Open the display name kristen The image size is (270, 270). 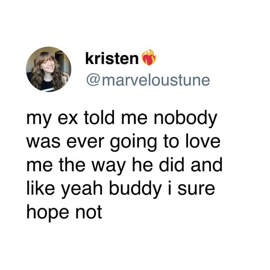112,59
